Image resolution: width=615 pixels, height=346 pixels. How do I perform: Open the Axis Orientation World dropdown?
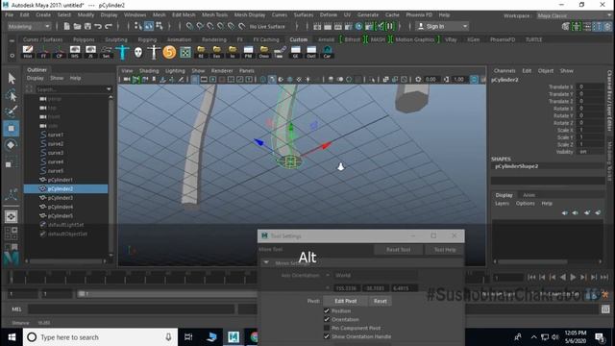click(376, 276)
